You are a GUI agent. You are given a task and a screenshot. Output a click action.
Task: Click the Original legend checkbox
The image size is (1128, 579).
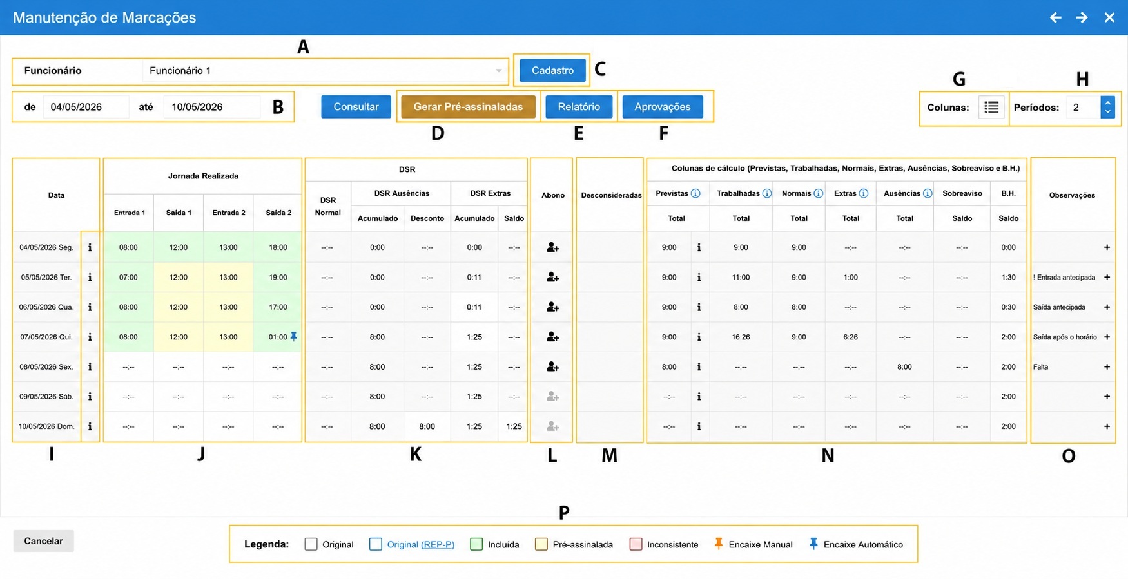[311, 544]
